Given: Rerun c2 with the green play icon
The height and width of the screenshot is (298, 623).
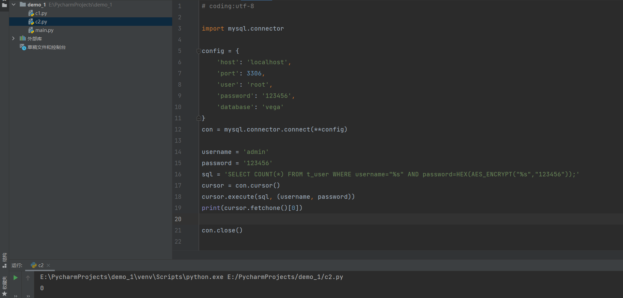Looking at the screenshot, I should (x=15, y=278).
